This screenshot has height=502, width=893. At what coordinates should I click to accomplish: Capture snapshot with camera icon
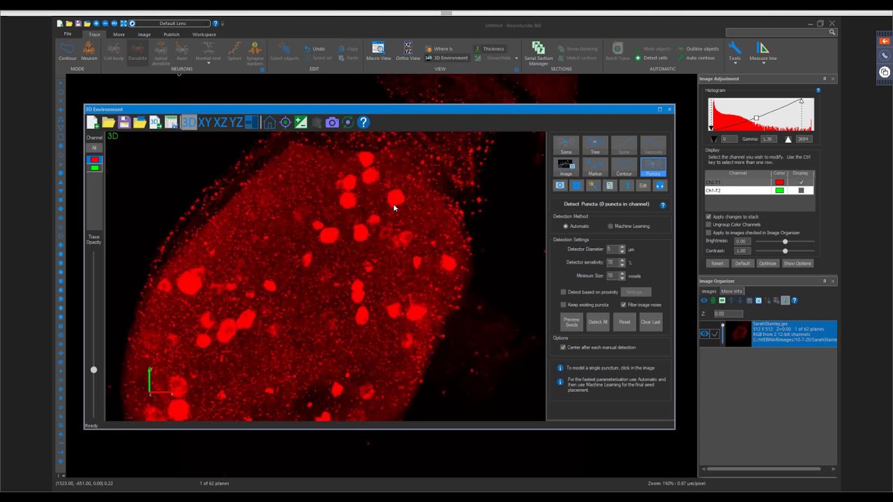(x=332, y=123)
